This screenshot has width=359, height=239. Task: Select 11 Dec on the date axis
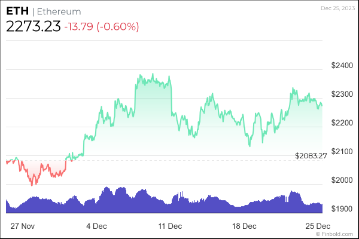[170, 226]
